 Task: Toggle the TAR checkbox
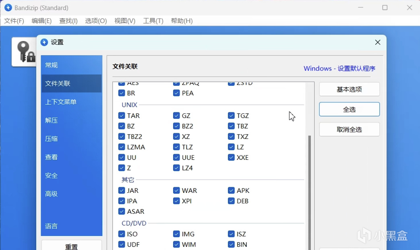tap(122, 116)
